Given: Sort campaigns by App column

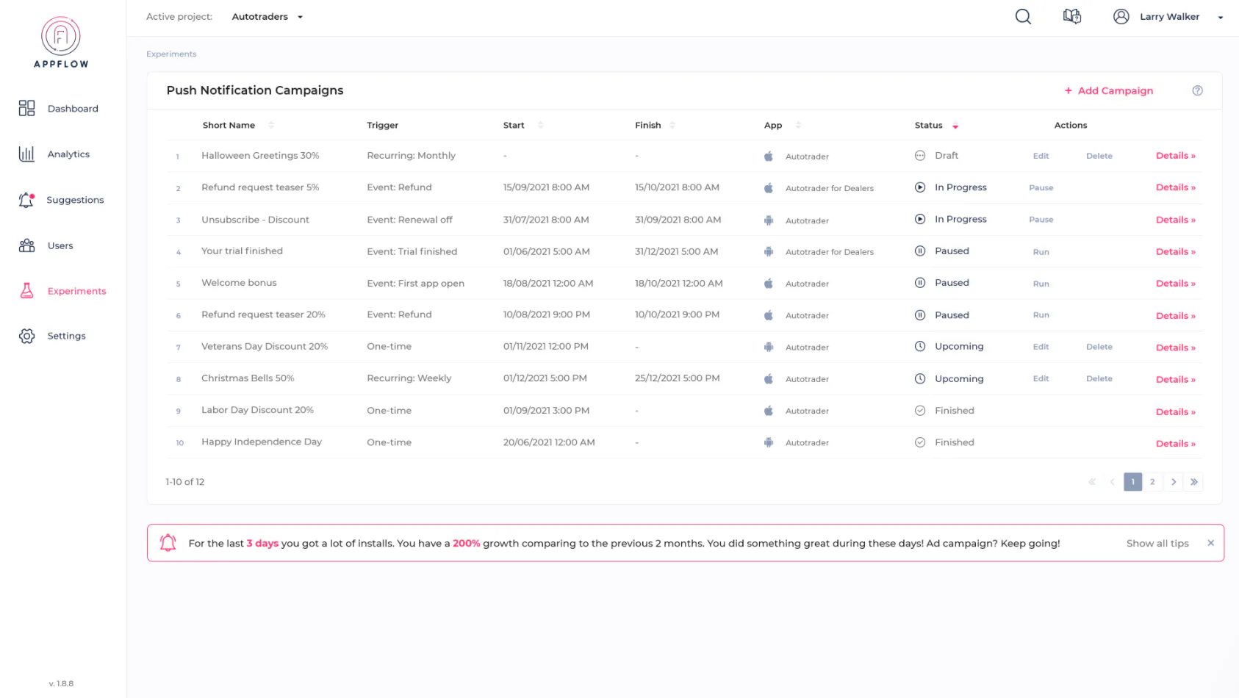Looking at the screenshot, I should point(798,125).
